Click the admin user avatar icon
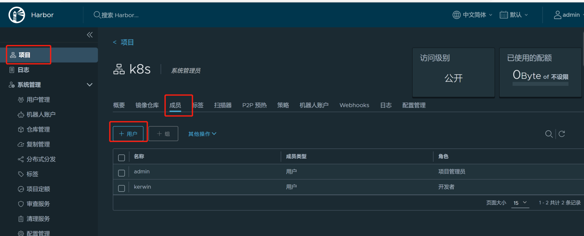Screen dimensions: 584x236 click(558, 15)
